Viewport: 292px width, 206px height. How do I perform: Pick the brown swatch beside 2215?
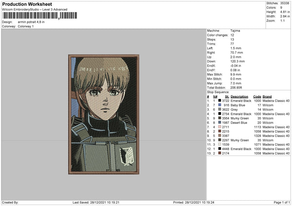pos(219,131)
